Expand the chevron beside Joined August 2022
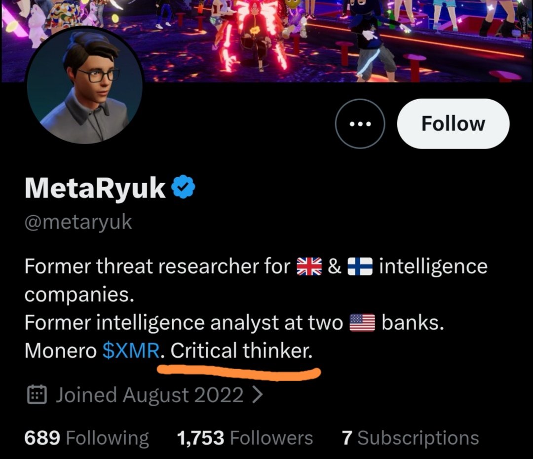Viewport: 533px width, 459px height. pos(258,395)
